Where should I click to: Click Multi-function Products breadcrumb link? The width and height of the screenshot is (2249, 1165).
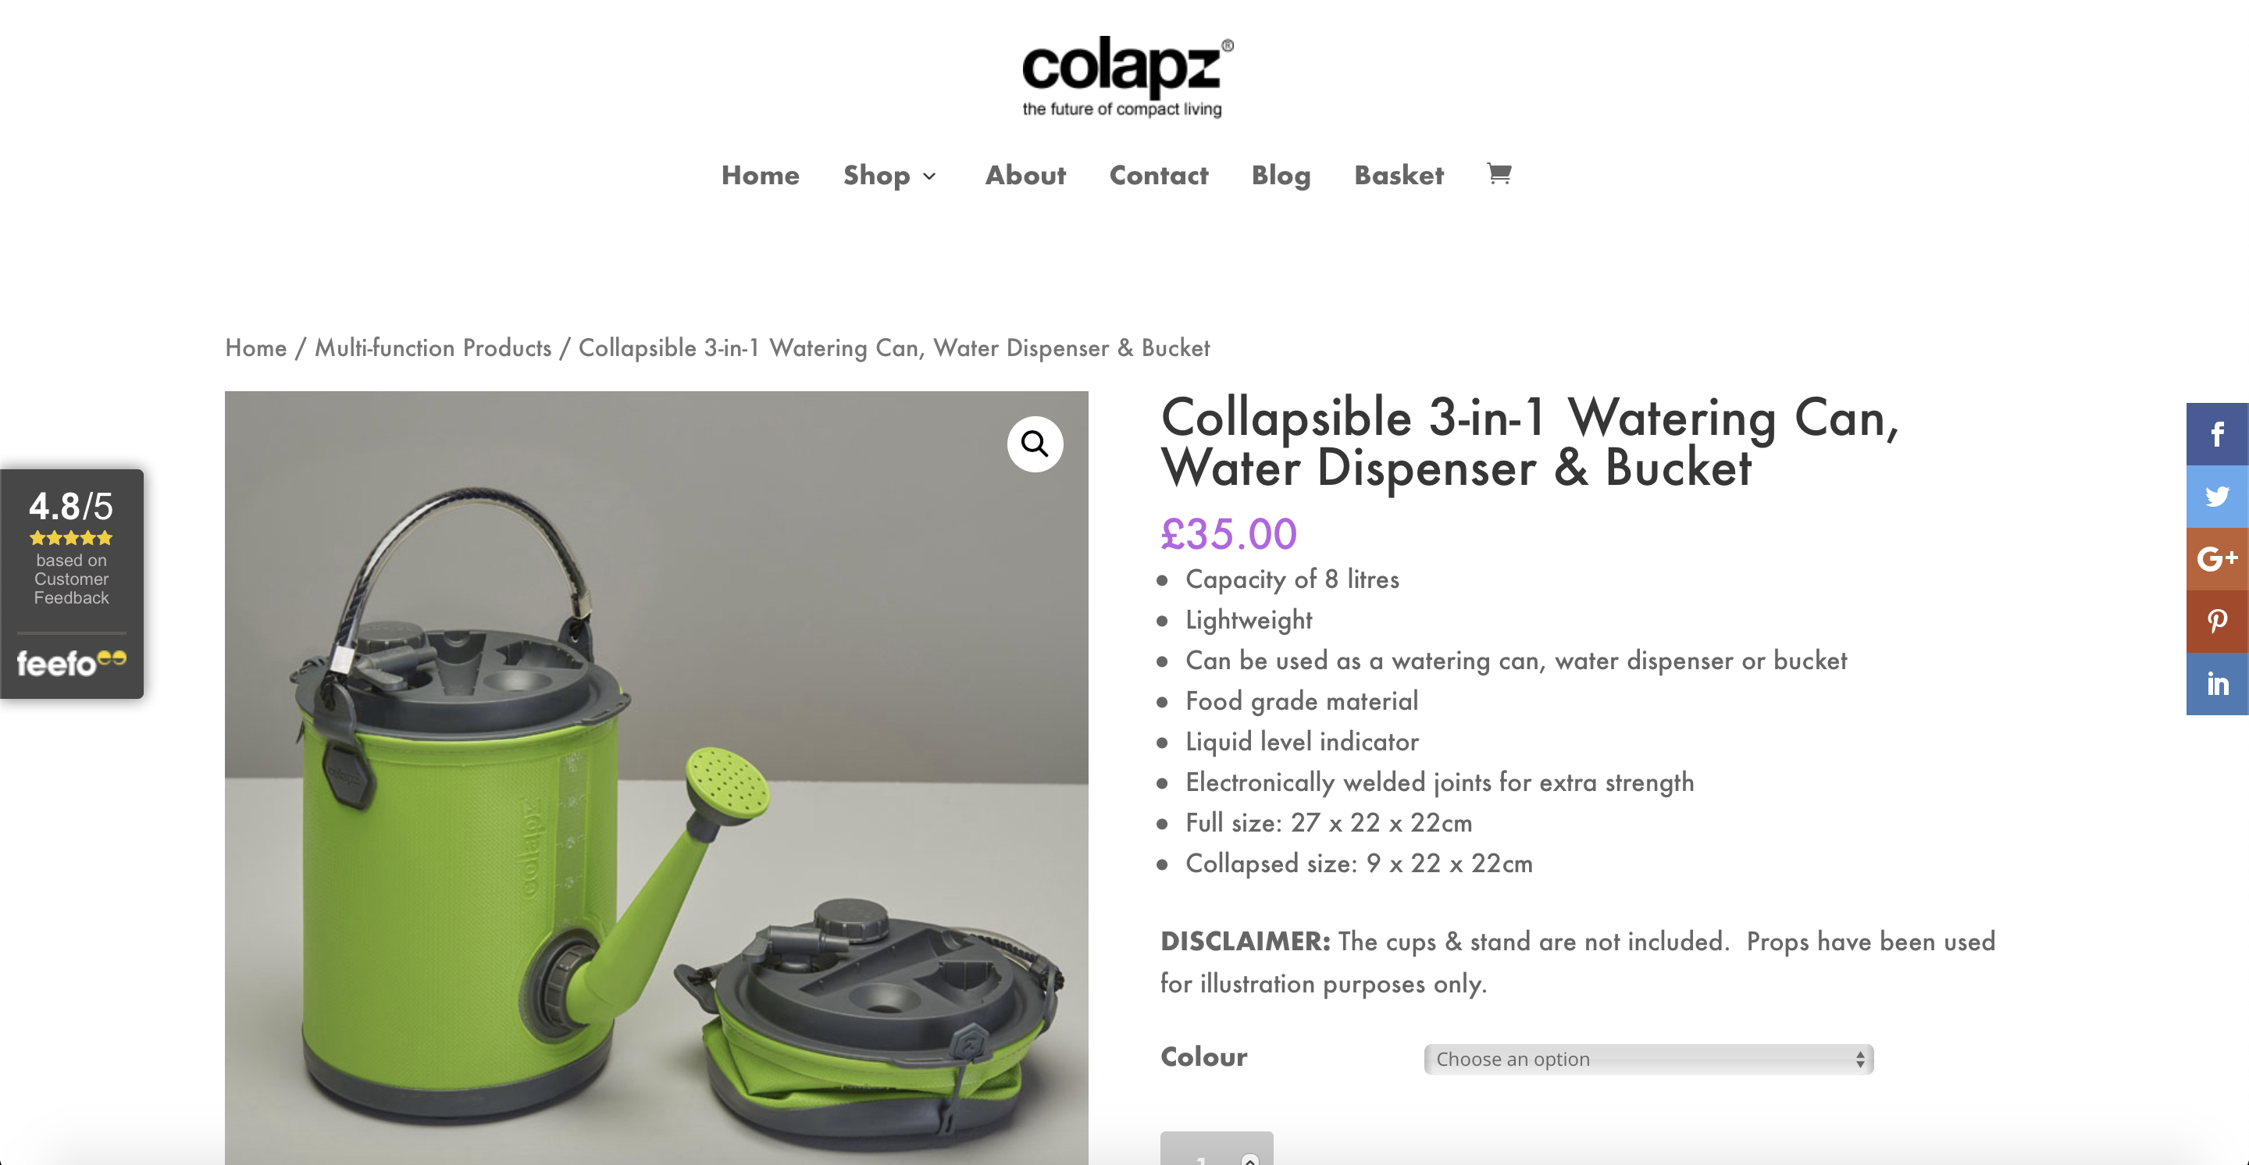[x=433, y=347]
